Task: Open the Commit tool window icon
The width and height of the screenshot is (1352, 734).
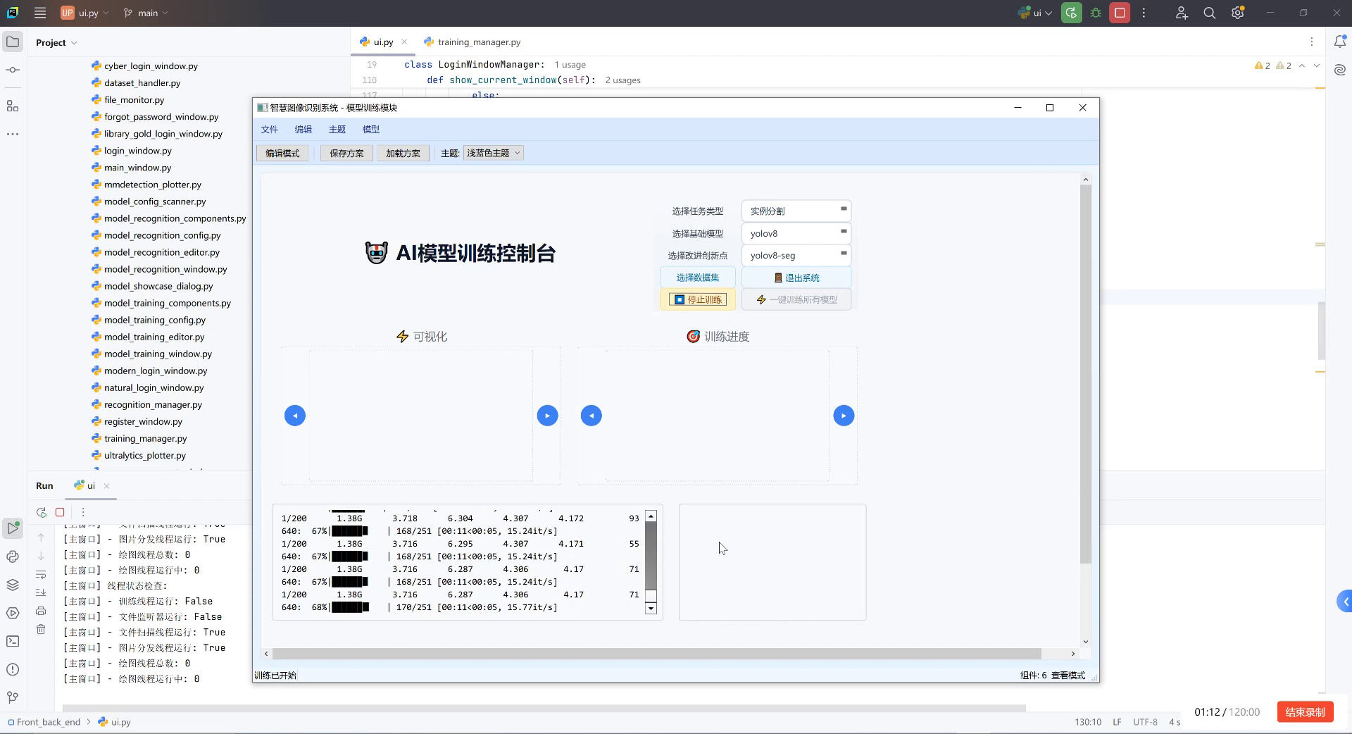Action: (13, 70)
